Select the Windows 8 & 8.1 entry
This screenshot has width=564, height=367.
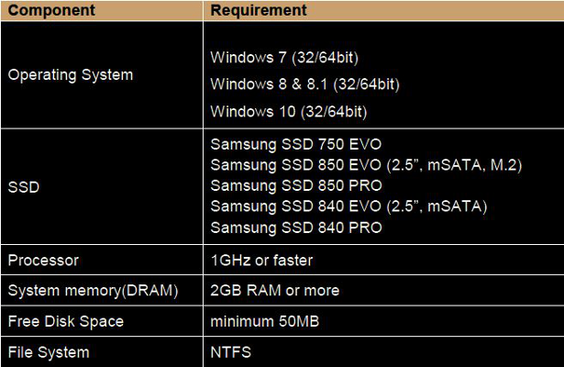(304, 84)
